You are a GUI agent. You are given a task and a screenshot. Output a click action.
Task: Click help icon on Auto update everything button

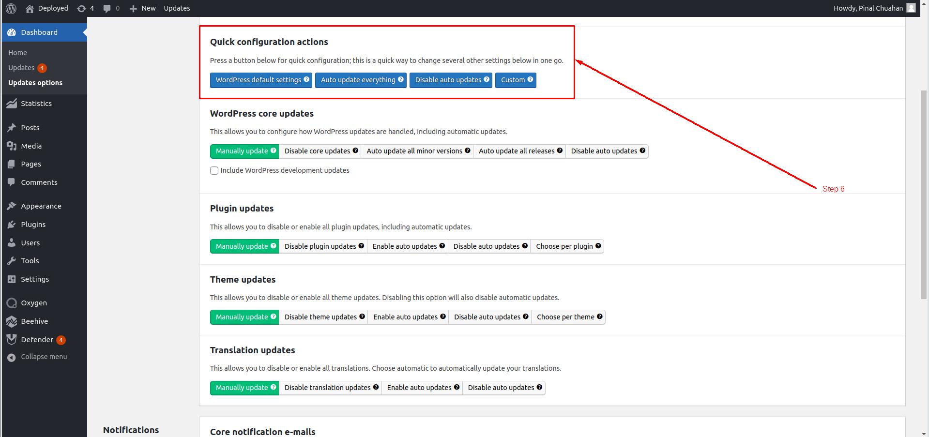401,79
